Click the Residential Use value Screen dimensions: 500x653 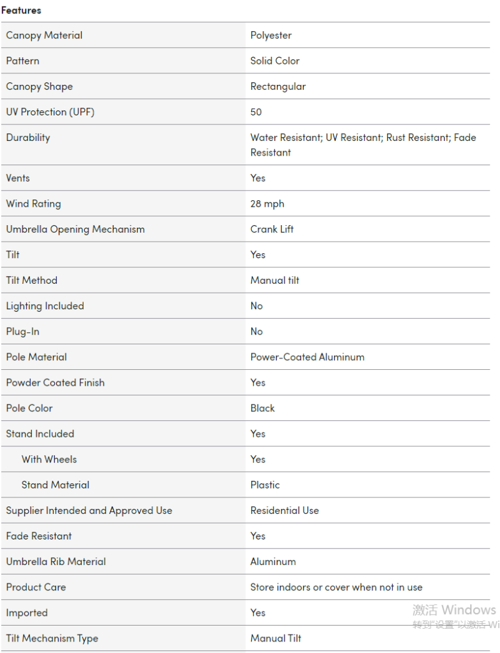(284, 510)
